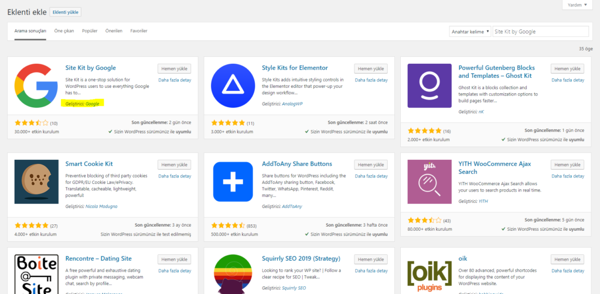Click the Squirrly SEO developer link
The image size is (600, 294).
(294, 288)
